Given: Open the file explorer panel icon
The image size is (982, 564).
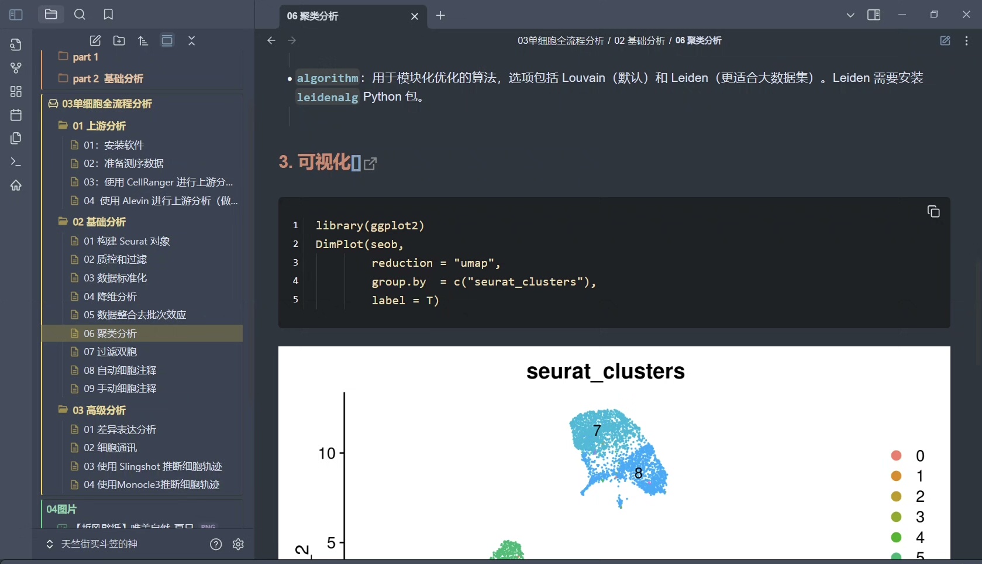Looking at the screenshot, I should 51,15.
